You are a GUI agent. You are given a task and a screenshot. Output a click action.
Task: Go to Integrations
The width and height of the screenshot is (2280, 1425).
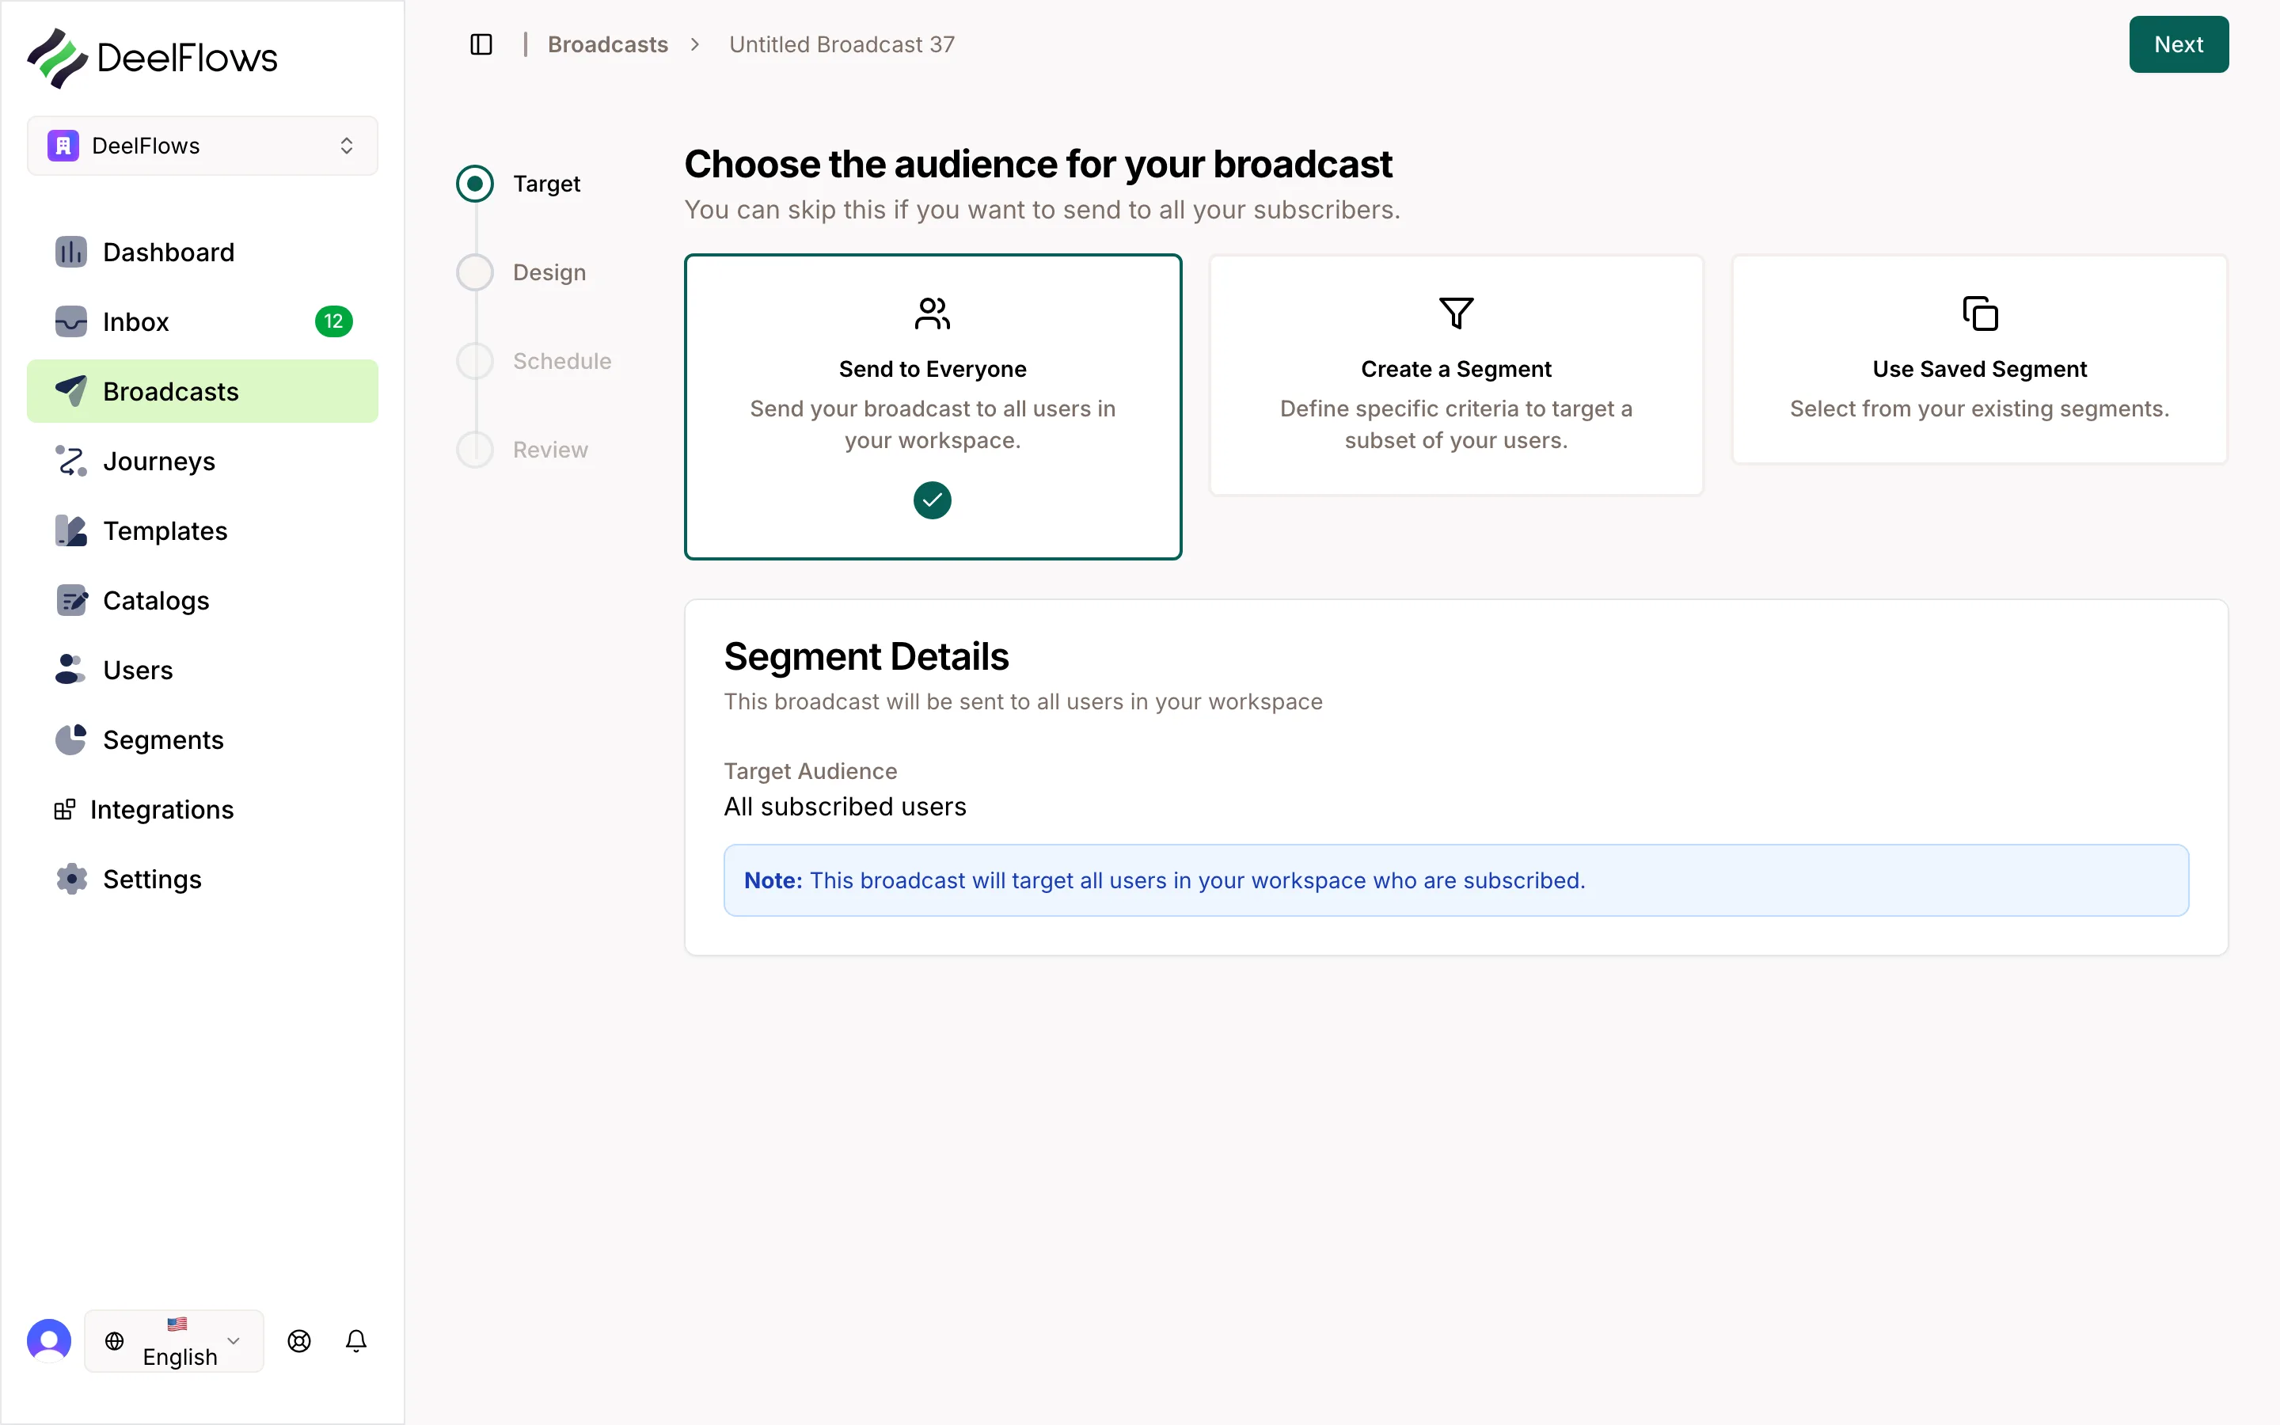(203, 810)
